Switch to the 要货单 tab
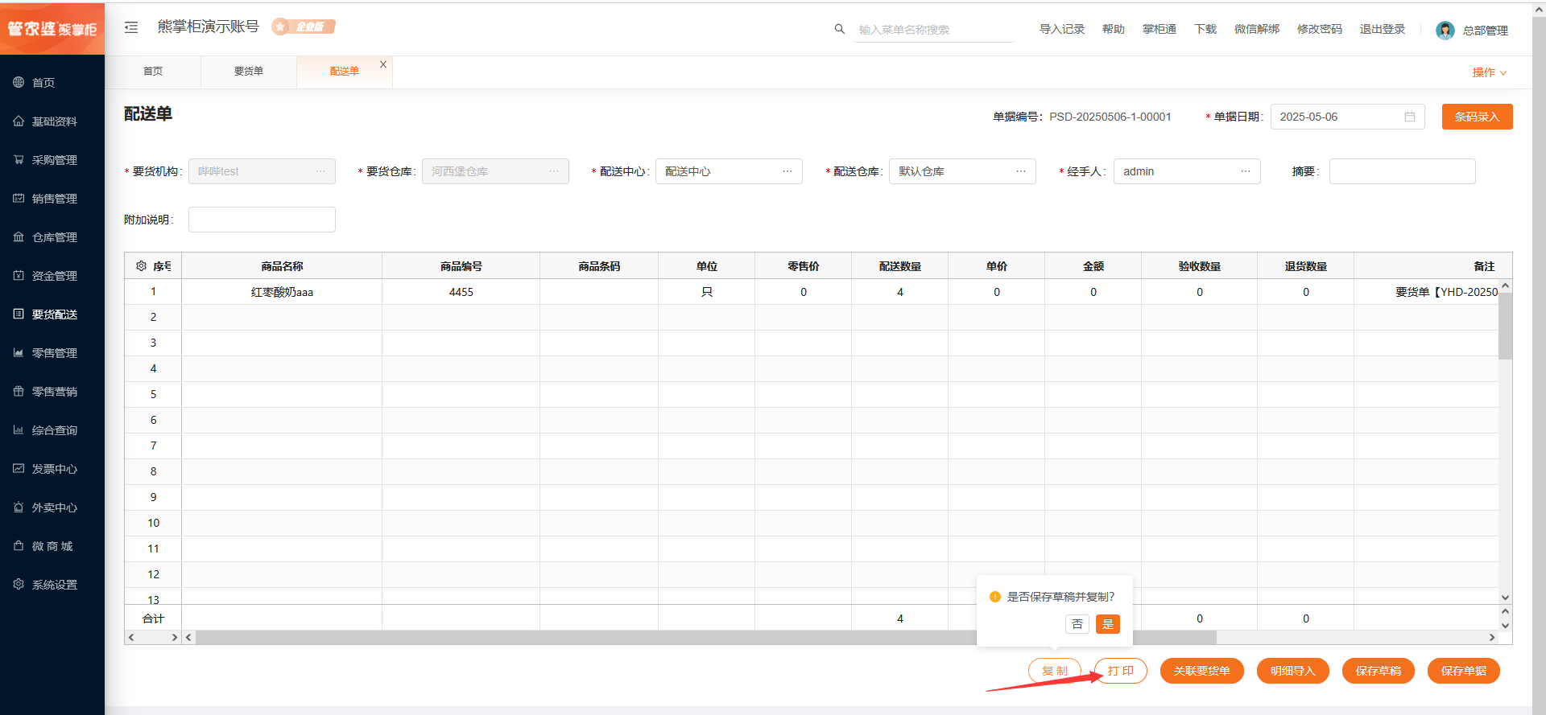1546x715 pixels. [249, 72]
